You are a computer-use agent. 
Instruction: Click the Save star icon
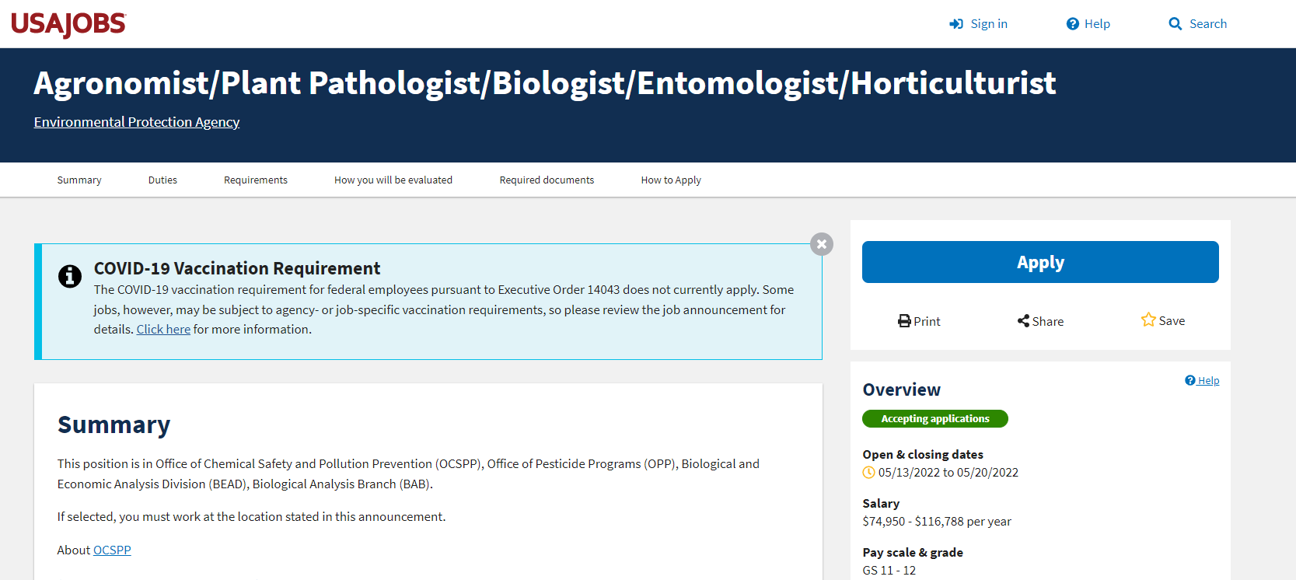pyautogui.click(x=1148, y=320)
